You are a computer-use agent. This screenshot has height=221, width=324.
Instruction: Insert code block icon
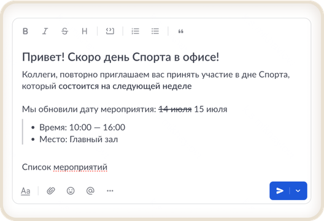pyautogui.click(x=110, y=31)
